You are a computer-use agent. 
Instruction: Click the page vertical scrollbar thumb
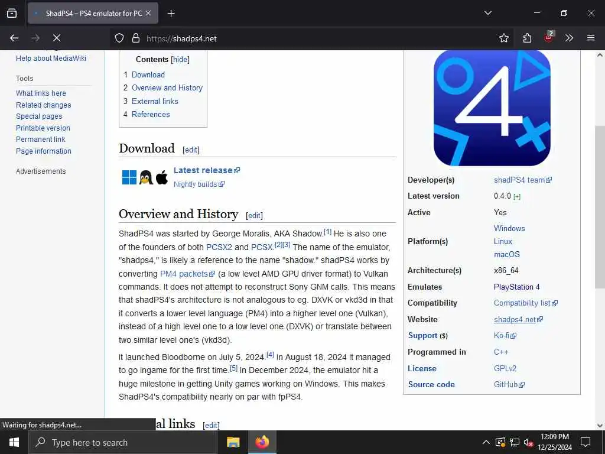tap(600, 206)
